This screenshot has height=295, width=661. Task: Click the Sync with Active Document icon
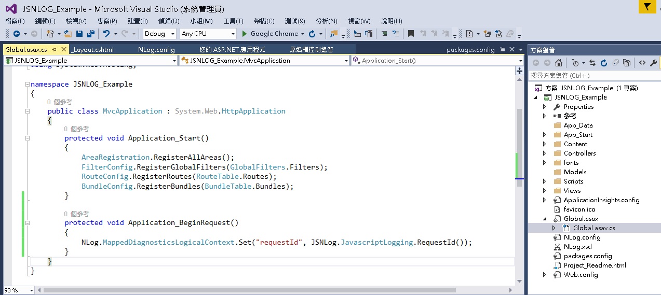coord(592,63)
